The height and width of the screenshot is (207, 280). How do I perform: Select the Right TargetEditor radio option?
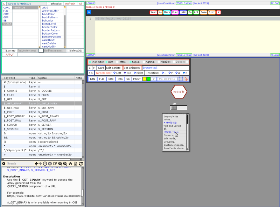(x=134, y=73)
